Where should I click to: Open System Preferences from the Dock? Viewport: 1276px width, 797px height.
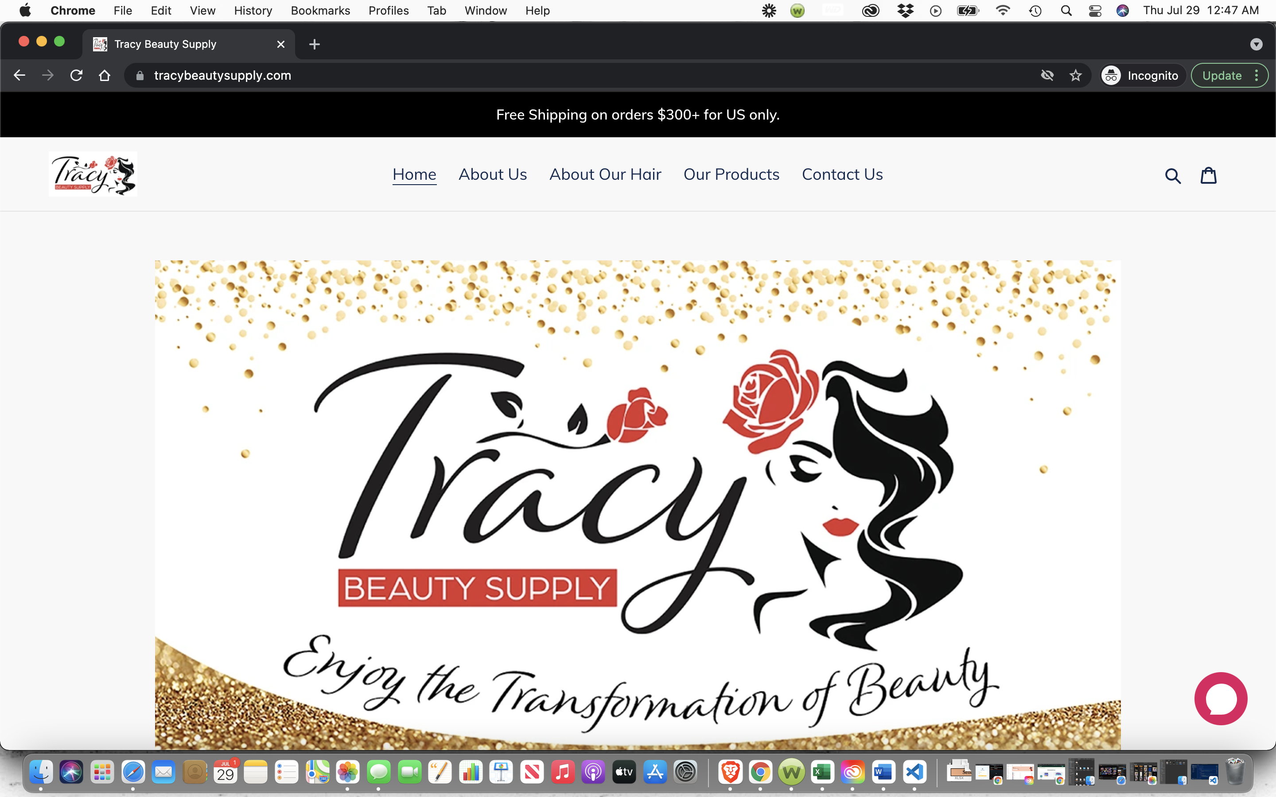pos(685,773)
